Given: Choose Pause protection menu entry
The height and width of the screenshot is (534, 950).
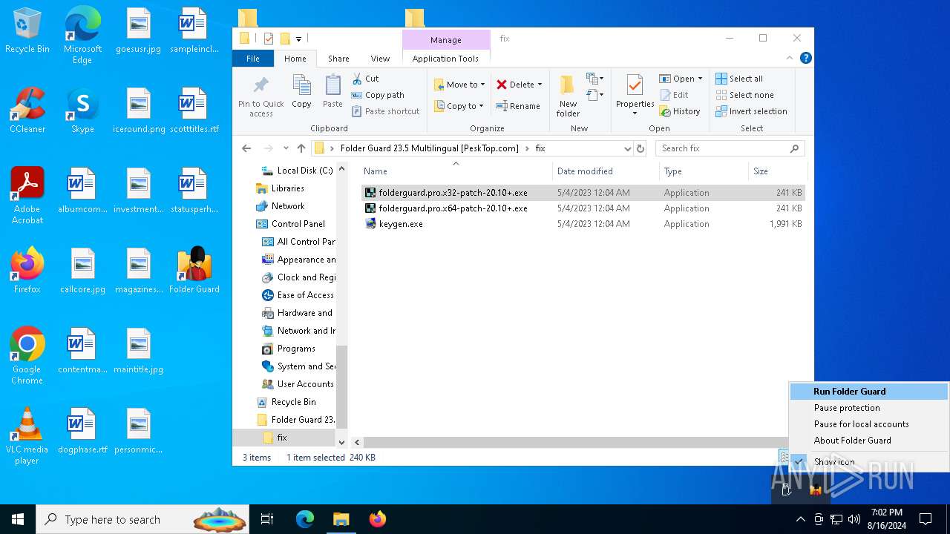Looking at the screenshot, I should tap(869, 408).
